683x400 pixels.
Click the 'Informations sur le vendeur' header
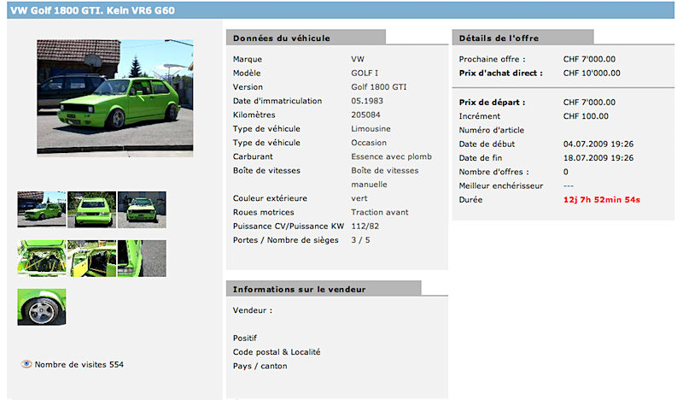(x=300, y=290)
